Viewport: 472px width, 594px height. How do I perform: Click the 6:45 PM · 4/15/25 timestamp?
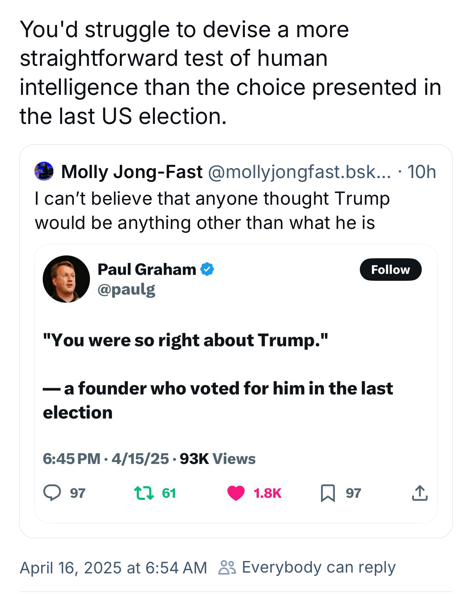click(x=106, y=459)
